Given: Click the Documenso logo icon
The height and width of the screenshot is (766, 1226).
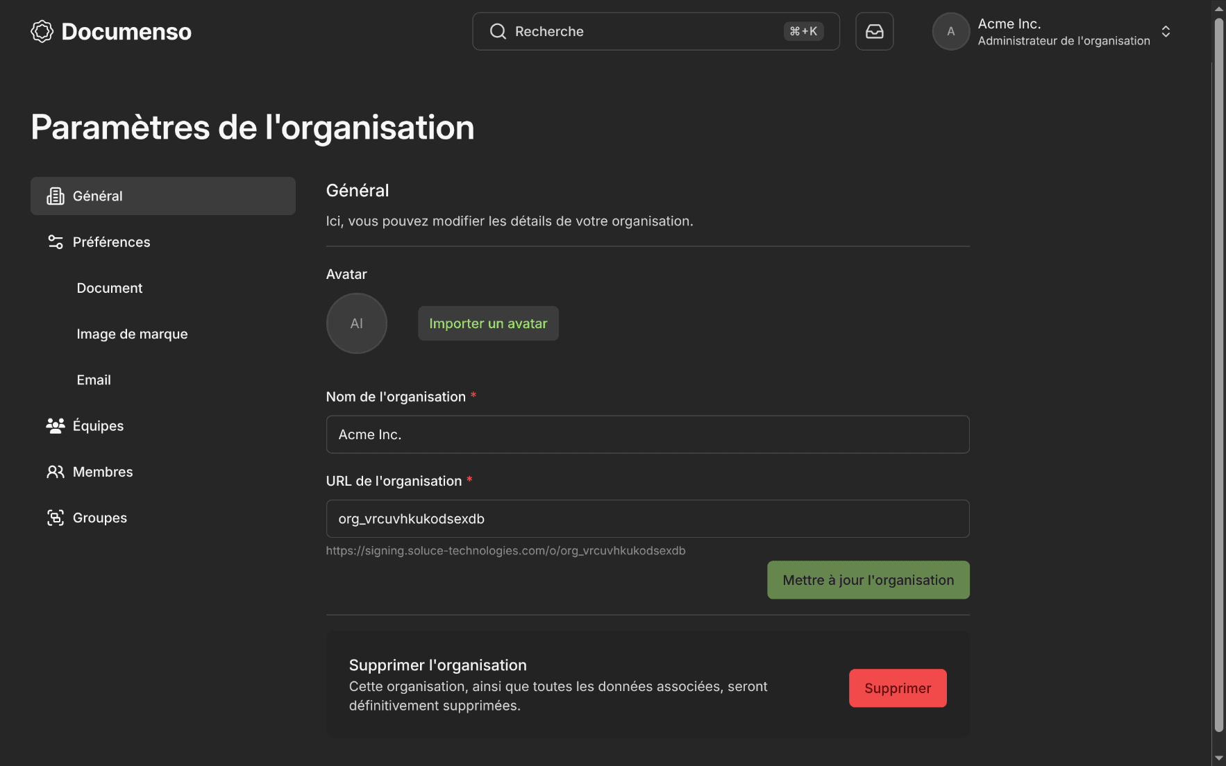Looking at the screenshot, I should pos(42,31).
